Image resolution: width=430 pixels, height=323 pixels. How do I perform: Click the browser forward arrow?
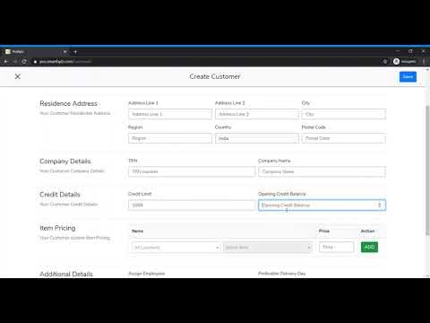coord(15,62)
